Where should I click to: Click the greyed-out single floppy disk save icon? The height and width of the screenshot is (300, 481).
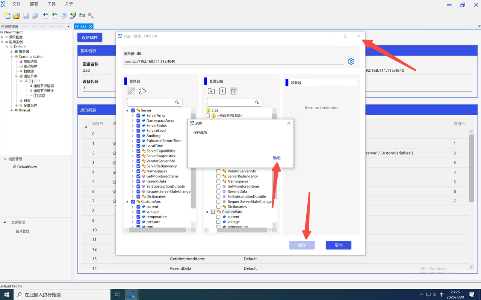click(26, 16)
